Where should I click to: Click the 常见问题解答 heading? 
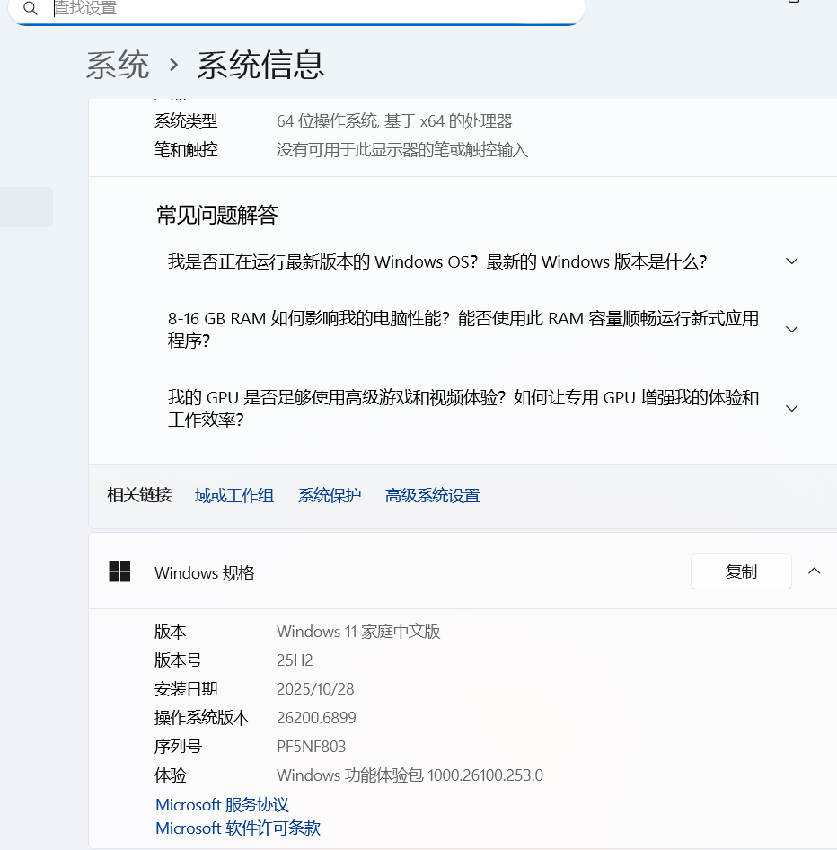point(217,215)
